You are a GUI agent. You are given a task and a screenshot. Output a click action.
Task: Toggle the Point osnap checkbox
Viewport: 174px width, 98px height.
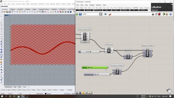[12, 90]
